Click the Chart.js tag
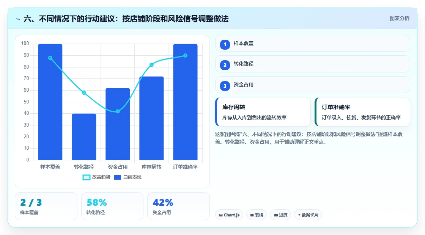Image resolution: width=425 pixels, height=235 pixels. [x=229, y=215]
